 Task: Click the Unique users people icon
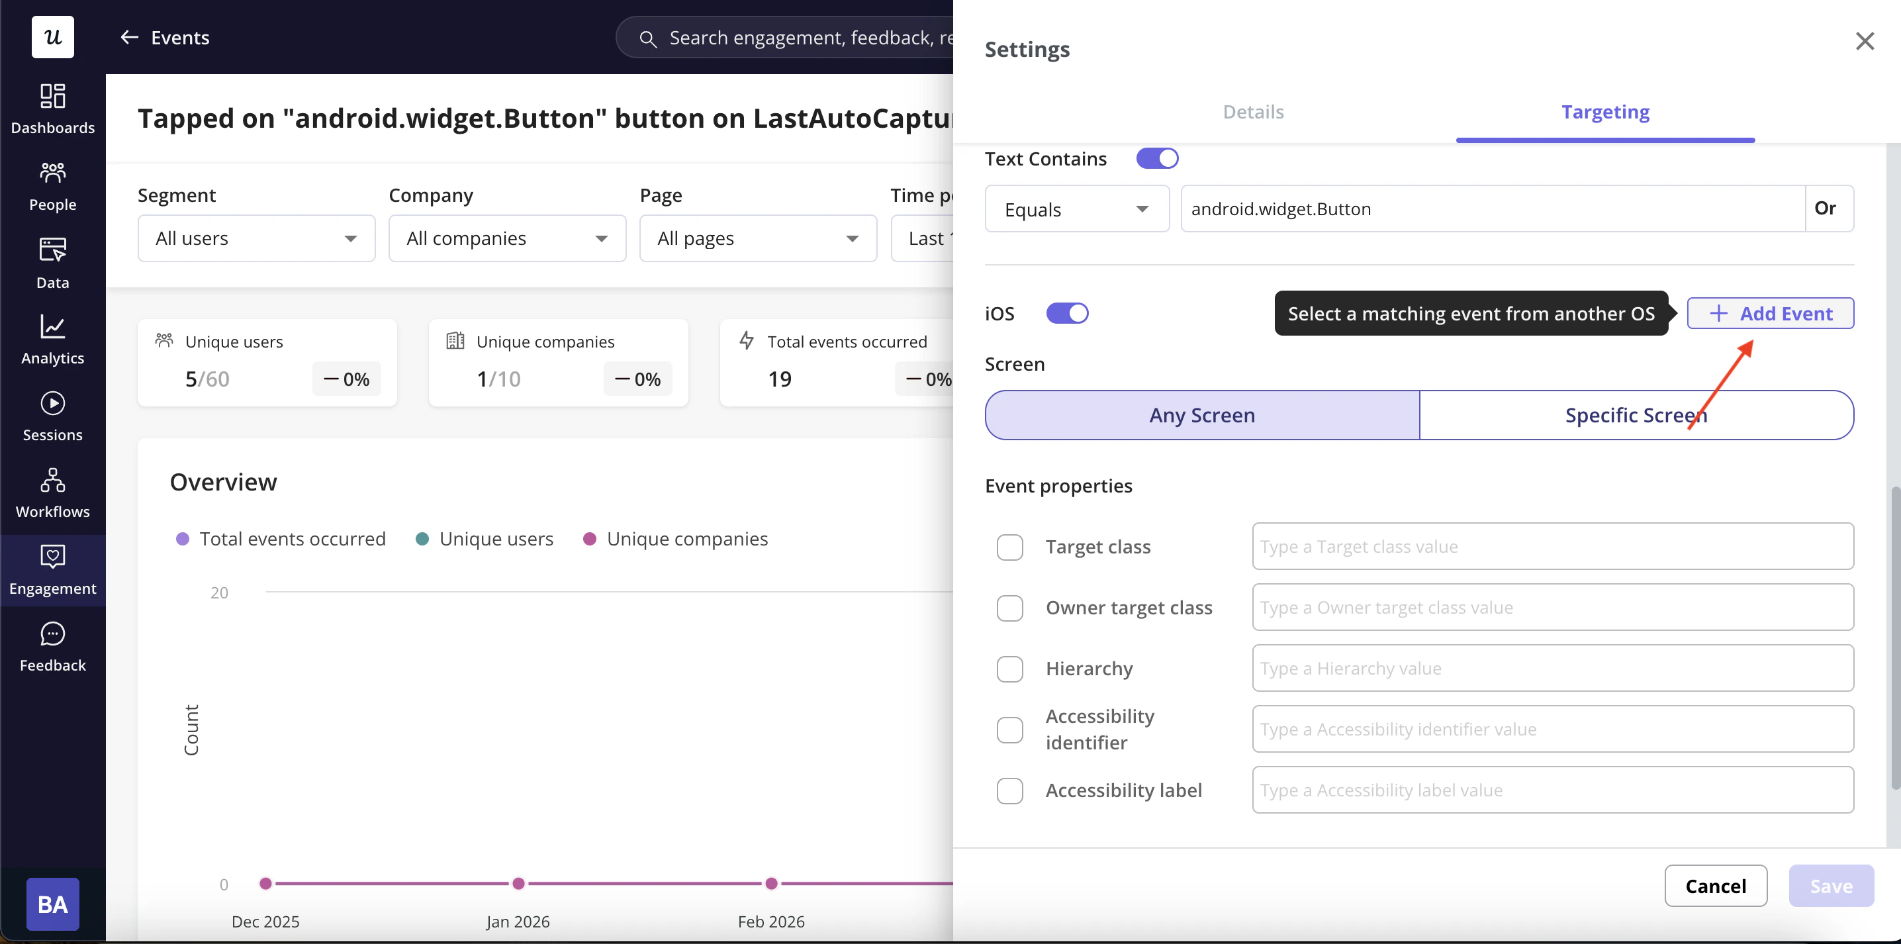[x=164, y=340]
